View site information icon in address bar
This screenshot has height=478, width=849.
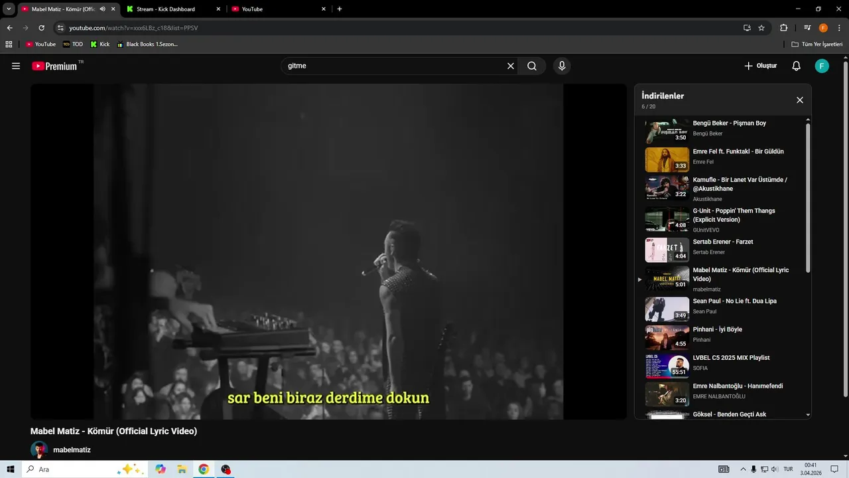pos(60,28)
